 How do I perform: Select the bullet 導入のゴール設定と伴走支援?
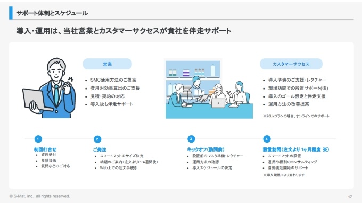tap(297, 96)
